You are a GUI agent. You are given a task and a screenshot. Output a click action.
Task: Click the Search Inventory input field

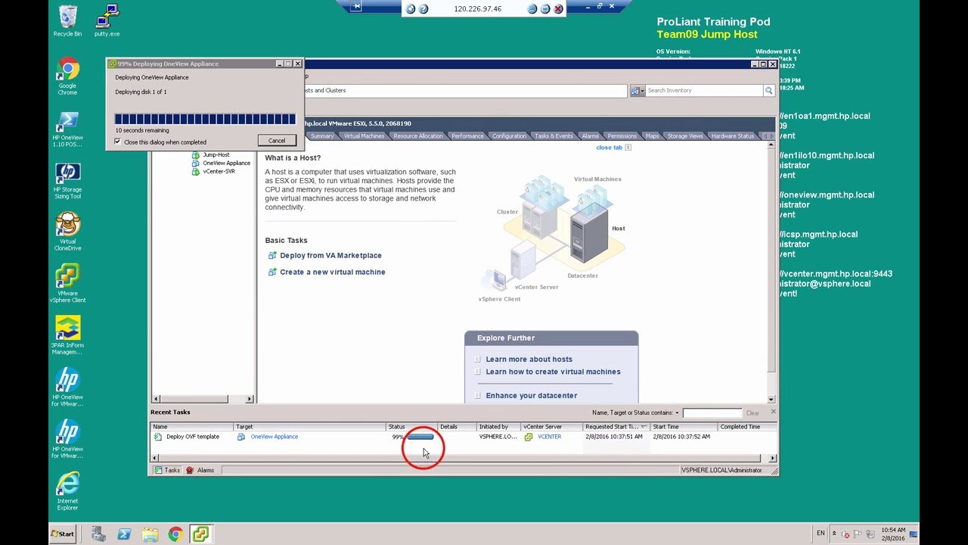[704, 90]
